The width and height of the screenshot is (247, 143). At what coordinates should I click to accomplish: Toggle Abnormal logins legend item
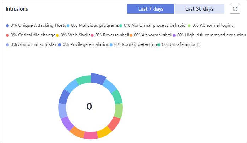click(x=210, y=25)
